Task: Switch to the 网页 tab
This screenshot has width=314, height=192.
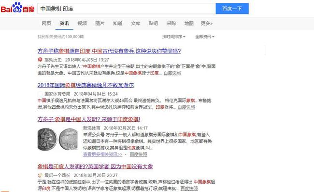Action: 46,23
